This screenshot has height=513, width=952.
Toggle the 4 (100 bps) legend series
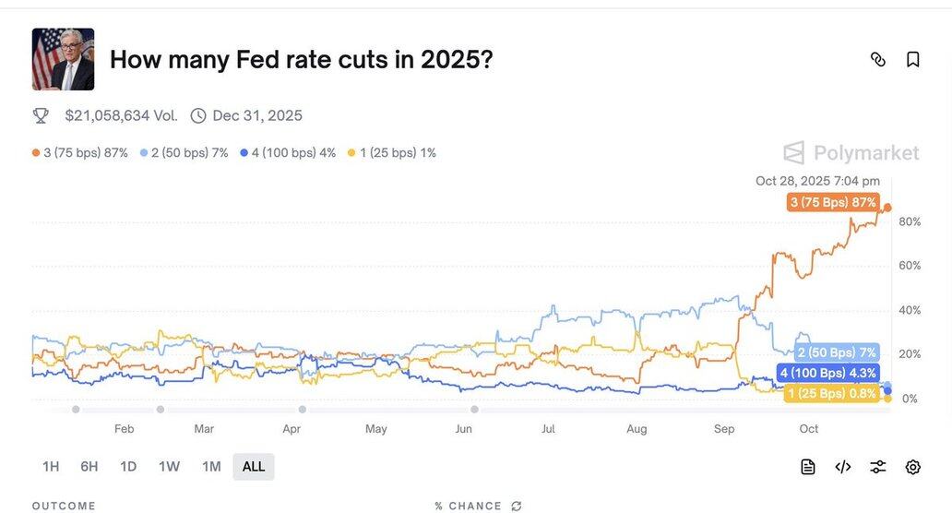288,152
